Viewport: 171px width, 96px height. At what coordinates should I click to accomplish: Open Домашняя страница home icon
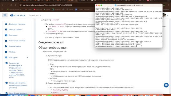(x=6, y=24)
